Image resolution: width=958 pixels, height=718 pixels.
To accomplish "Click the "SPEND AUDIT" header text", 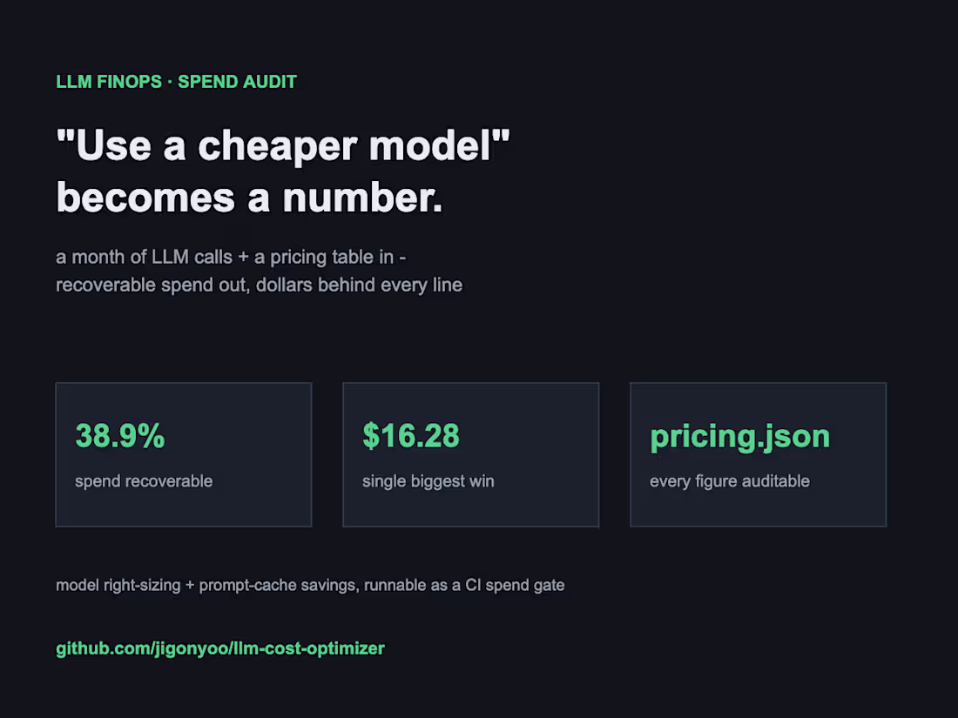I will coord(237,82).
